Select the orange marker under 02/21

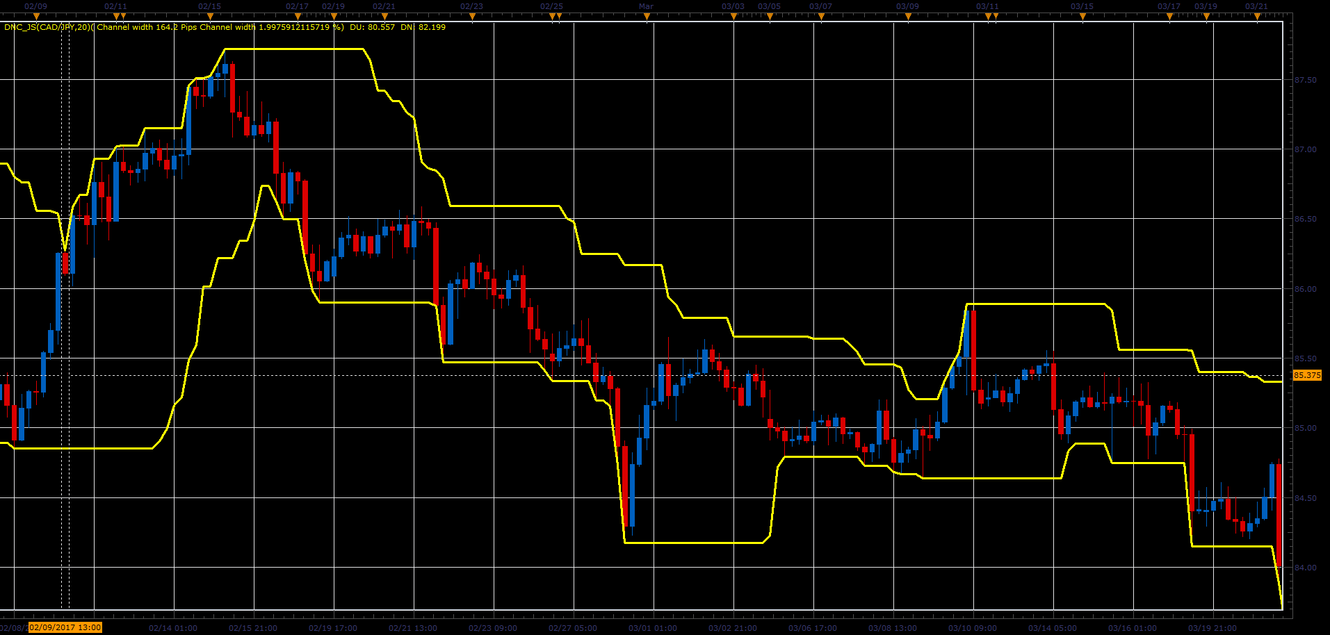(x=384, y=17)
